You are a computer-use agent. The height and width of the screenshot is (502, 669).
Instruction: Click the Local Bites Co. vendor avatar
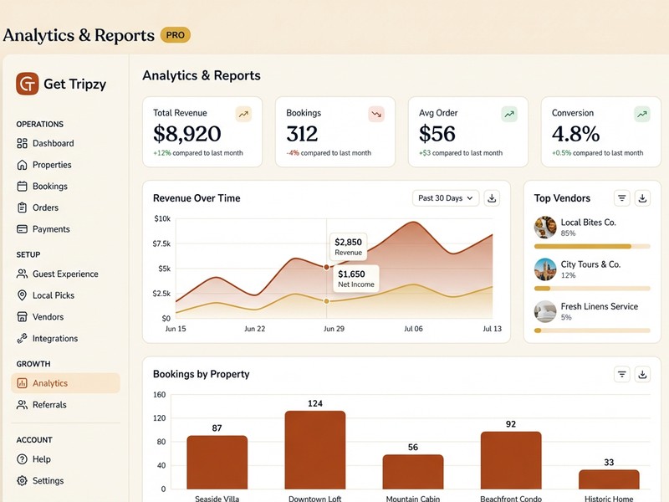tap(544, 227)
